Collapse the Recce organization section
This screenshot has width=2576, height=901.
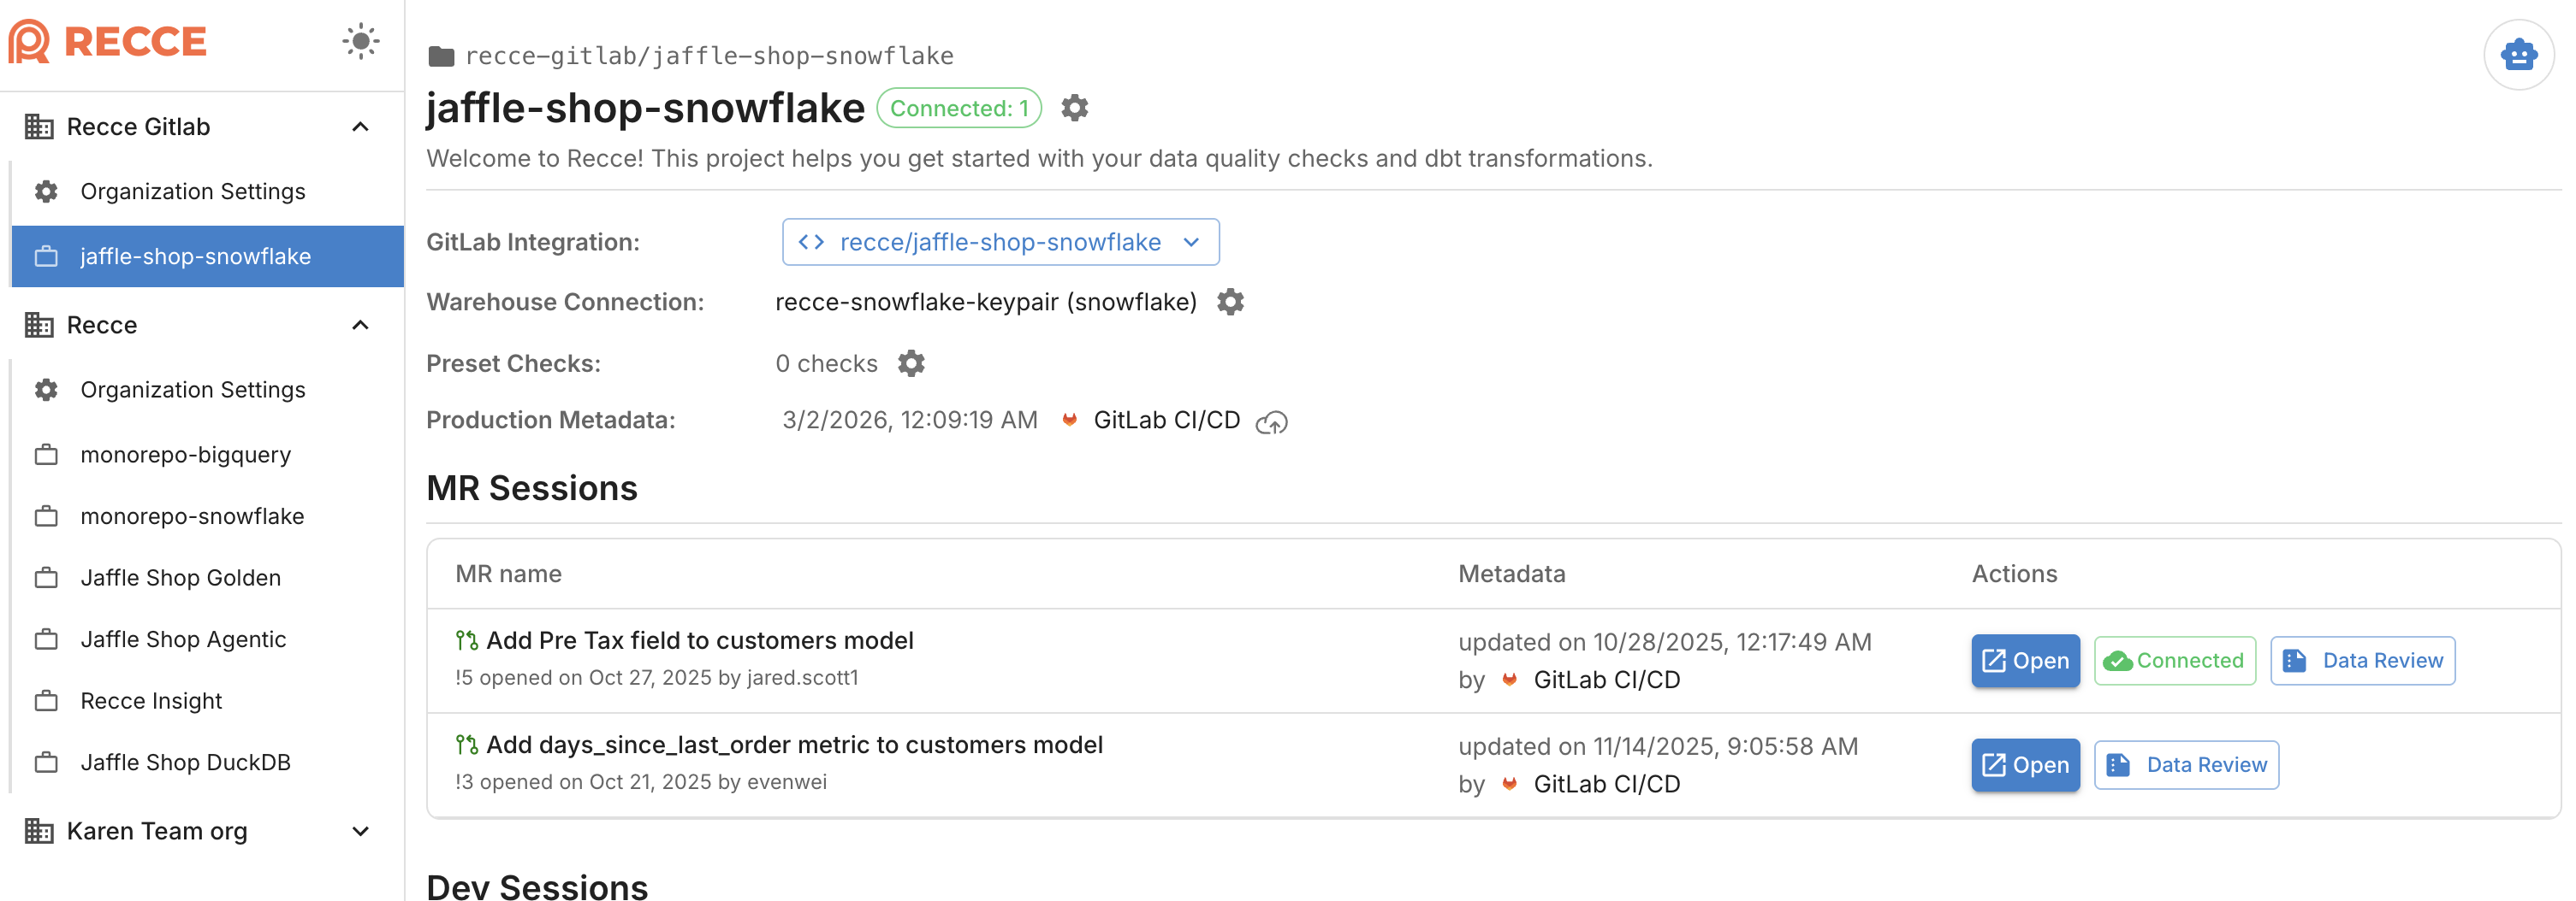click(x=360, y=325)
